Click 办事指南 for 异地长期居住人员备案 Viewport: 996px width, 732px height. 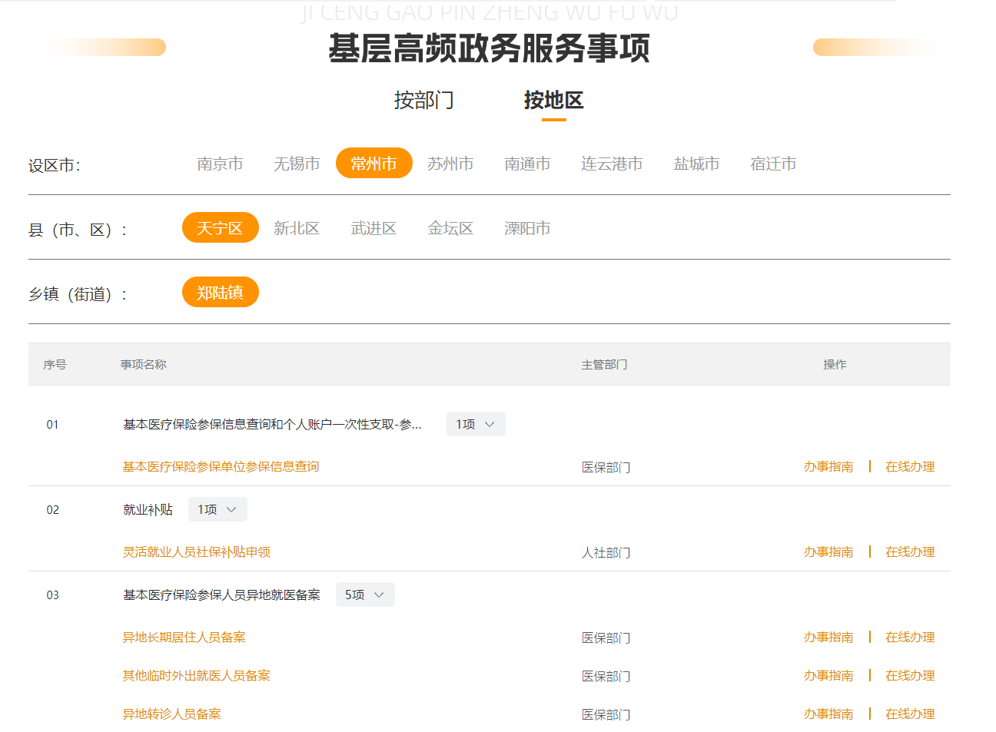click(828, 637)
